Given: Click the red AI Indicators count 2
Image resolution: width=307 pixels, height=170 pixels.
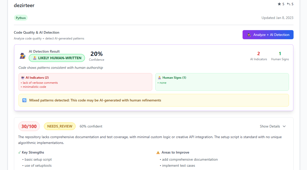Looking at the screenshot, I should tap(259, 54).
